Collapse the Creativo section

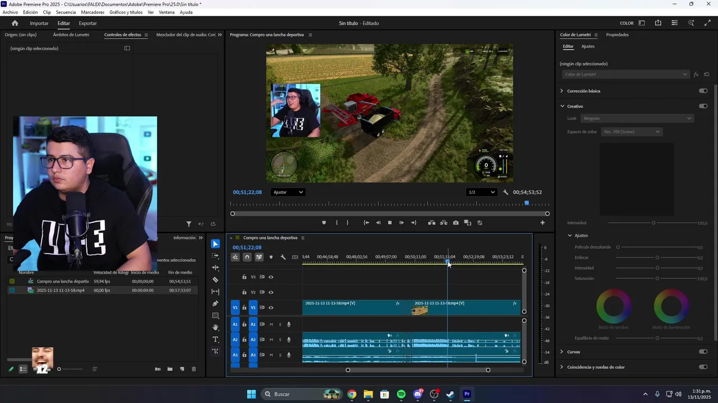(562, 106)
